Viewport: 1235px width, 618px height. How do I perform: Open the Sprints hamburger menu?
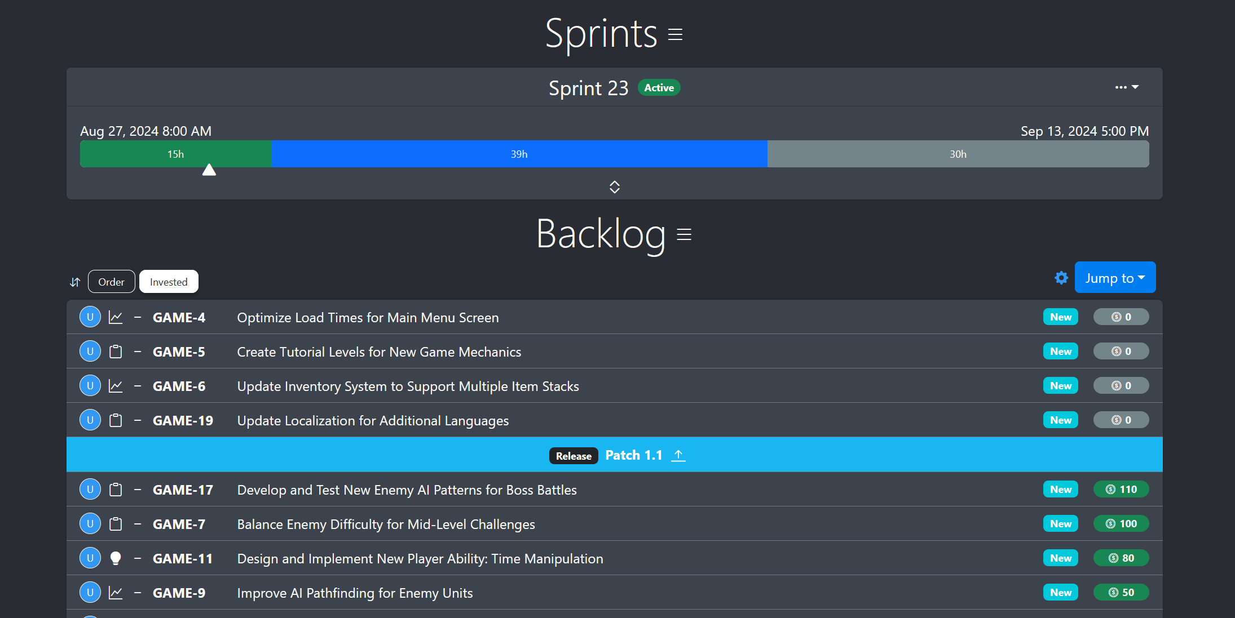(x=674, y=34)
